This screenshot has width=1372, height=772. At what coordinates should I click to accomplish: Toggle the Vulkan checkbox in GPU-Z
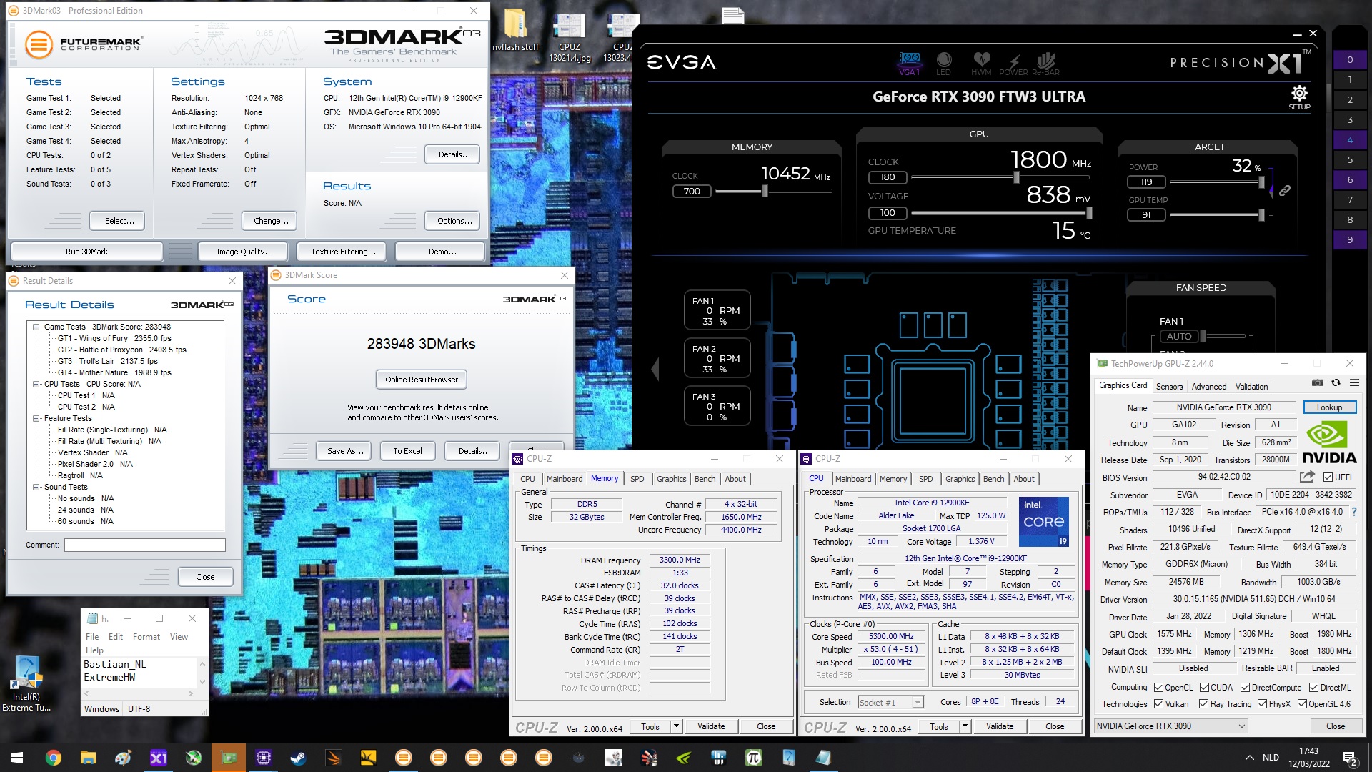point(1158,704)
